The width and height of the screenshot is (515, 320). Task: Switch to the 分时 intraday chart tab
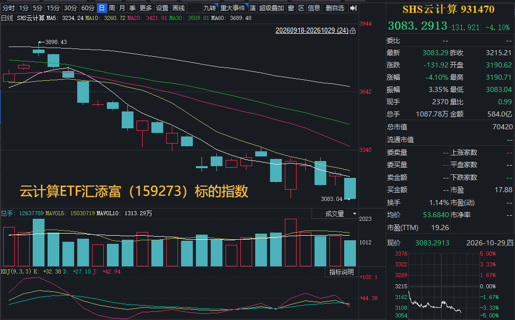coord(9,8)
